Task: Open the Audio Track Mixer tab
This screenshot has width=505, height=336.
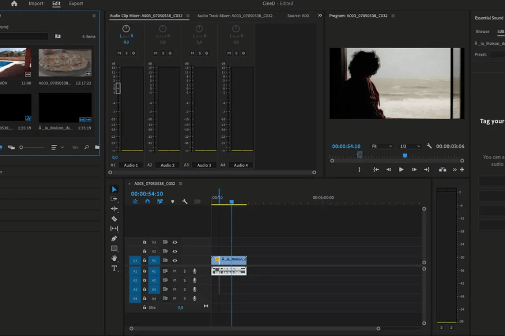Action: pyautogui.click(x=235, y=16)
